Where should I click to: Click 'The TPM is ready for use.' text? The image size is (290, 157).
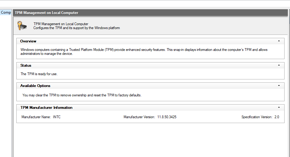point(39,74)
